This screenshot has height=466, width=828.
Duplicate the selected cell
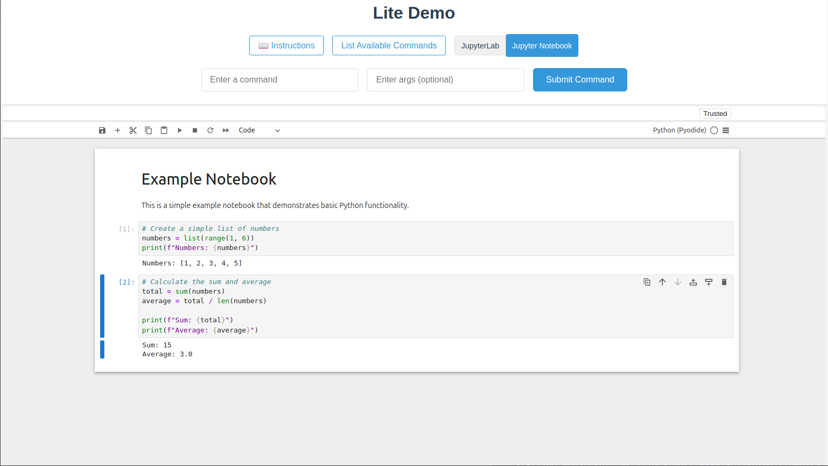coord(647,282)
